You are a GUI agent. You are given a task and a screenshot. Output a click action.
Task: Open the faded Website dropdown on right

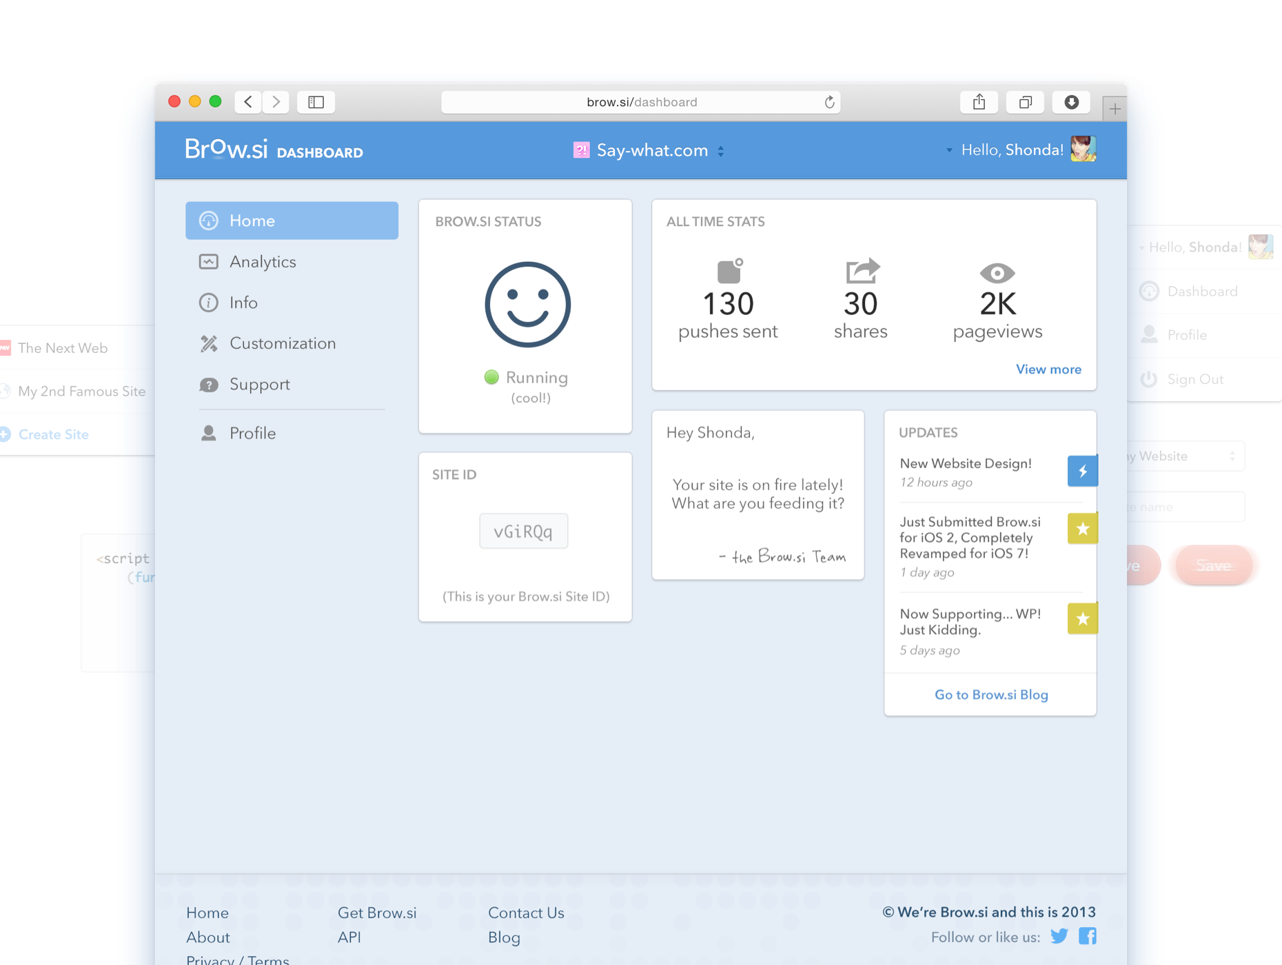[x=1184, y=456]
